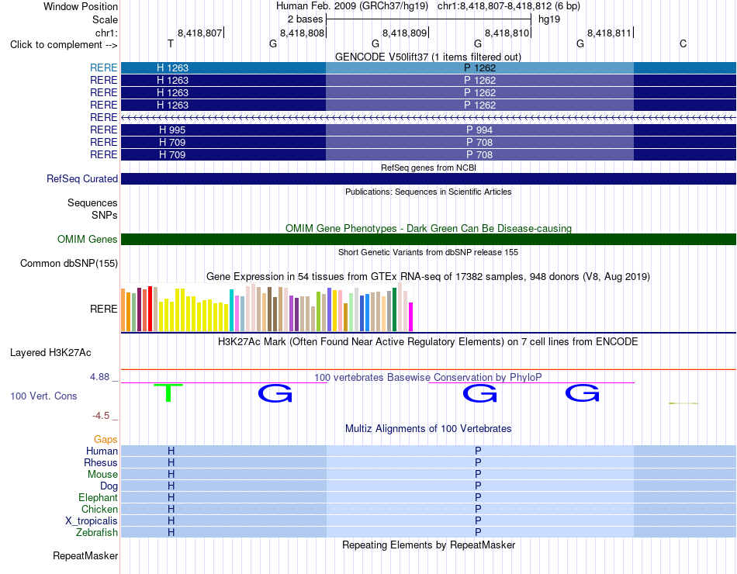Click the 2 bases scale bar
The width and height of the screenshot is (737, 574).
pos(428,19)
